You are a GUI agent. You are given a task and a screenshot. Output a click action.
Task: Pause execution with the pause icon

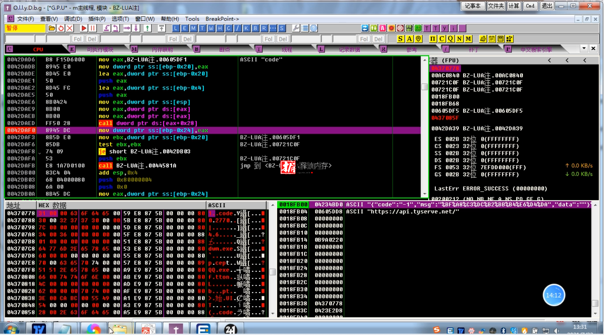pos(93,28)
